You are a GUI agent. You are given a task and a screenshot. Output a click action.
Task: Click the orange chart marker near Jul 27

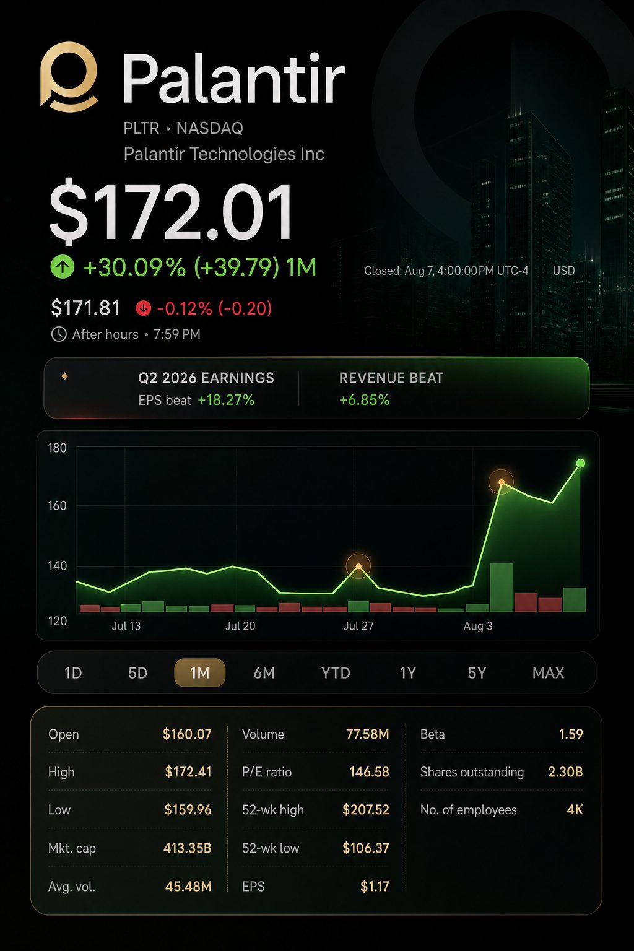tap(358, 566)
